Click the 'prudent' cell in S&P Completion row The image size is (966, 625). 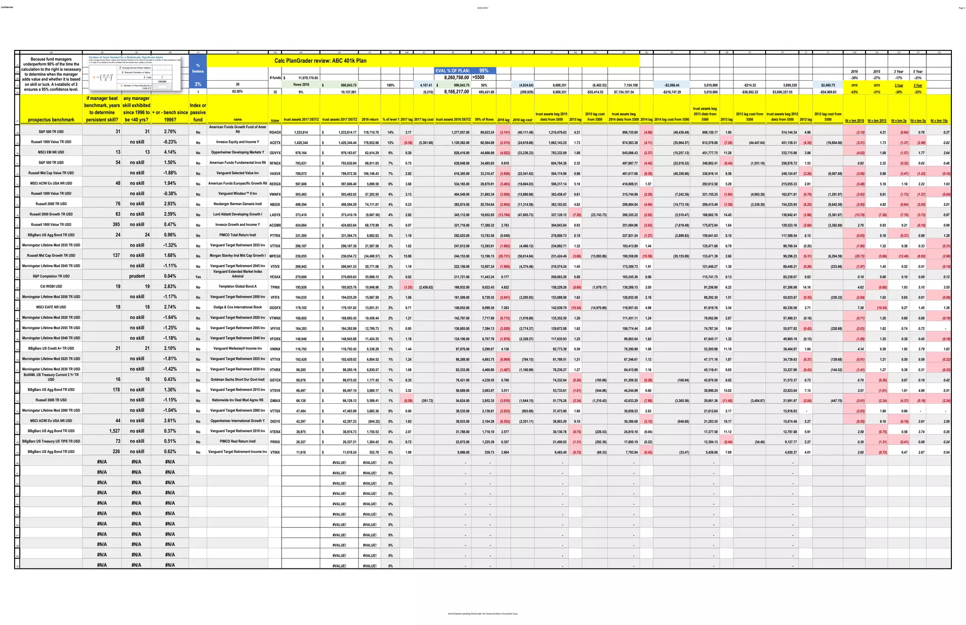coord(137,276)
